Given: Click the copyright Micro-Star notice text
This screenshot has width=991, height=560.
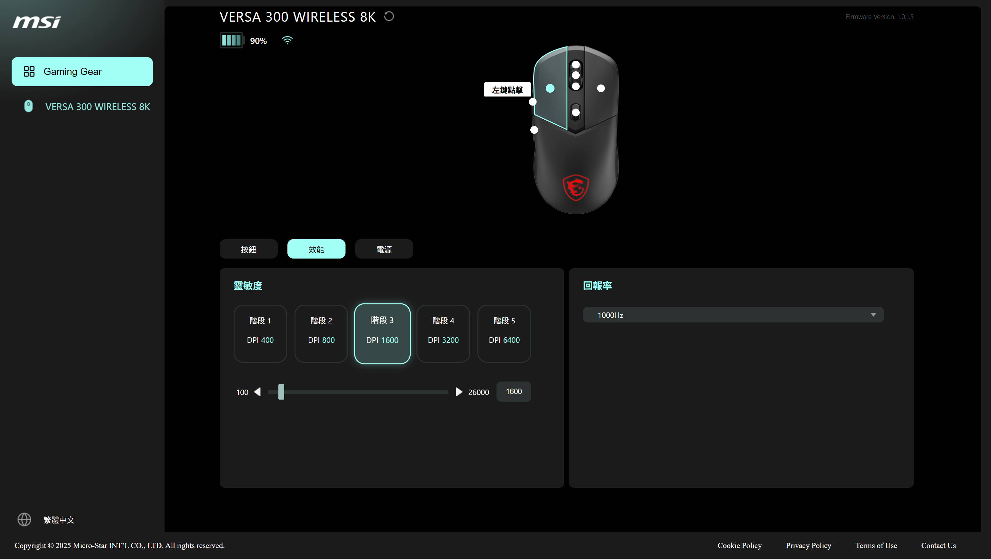Looking at the screenshot, I should click(x=120, y=545).
